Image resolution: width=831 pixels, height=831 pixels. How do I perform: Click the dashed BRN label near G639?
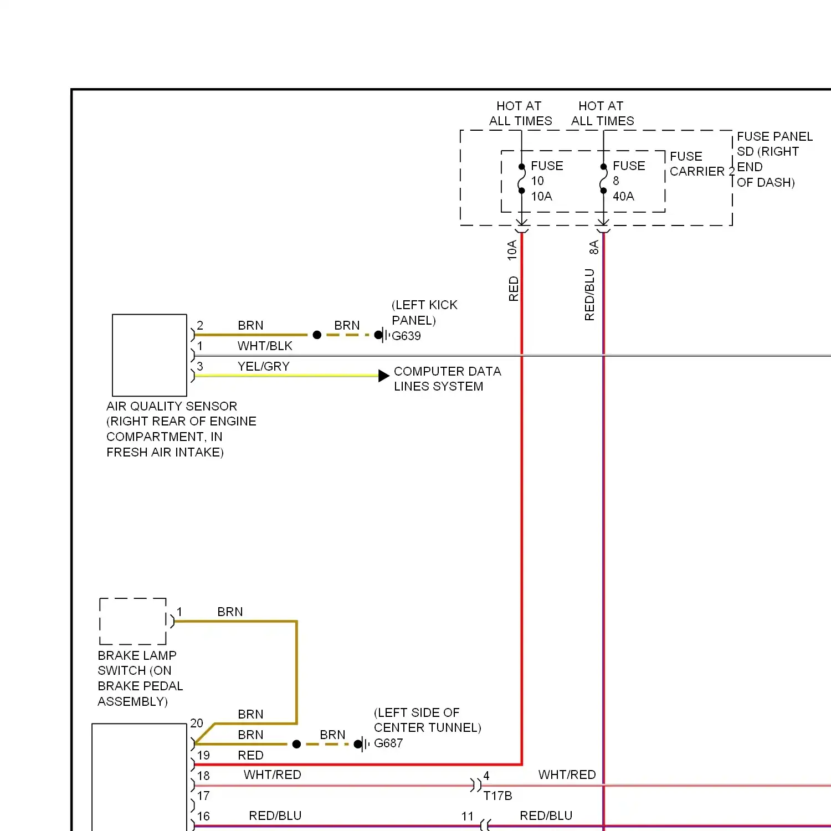pyautogui.click(x=347, y=325)
